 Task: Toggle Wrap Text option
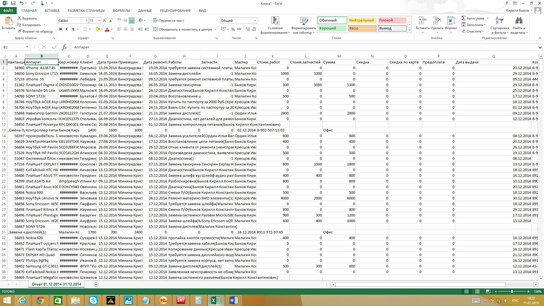coord(169,21)
